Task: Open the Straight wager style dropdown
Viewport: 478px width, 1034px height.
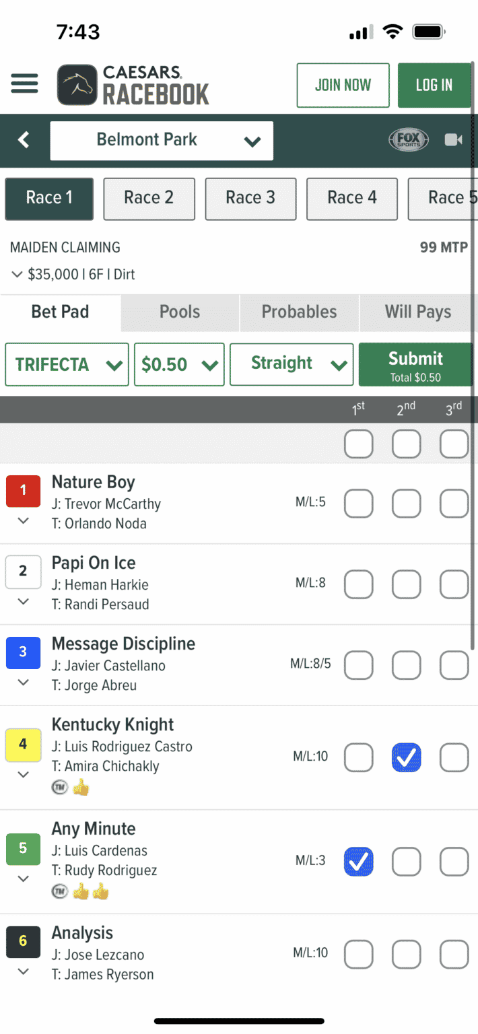Action: [x=291, y=364]
